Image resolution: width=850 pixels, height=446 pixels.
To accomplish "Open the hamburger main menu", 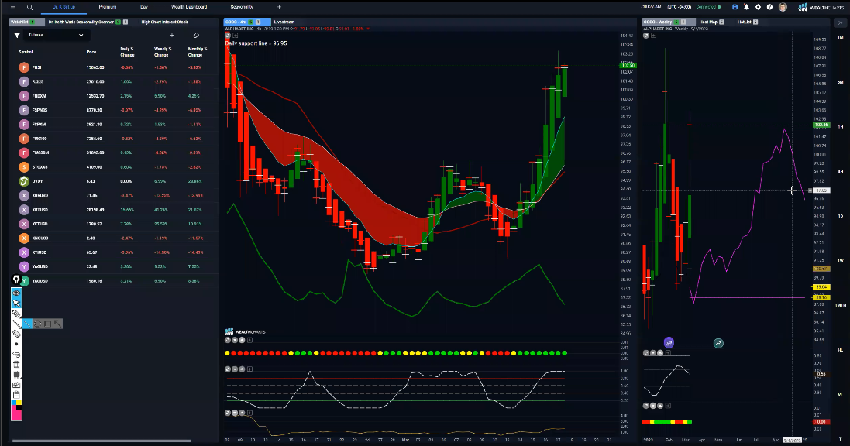I will pyautogui.click(x=13, y=7).
